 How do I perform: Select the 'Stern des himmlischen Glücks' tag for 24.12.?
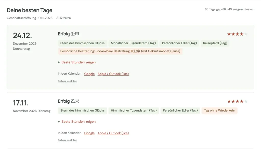[82, 43]
